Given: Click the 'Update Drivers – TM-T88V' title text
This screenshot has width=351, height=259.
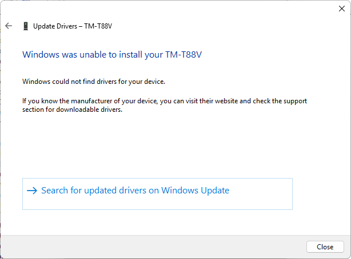Looking at the screenshot, I should pos(73,26).
